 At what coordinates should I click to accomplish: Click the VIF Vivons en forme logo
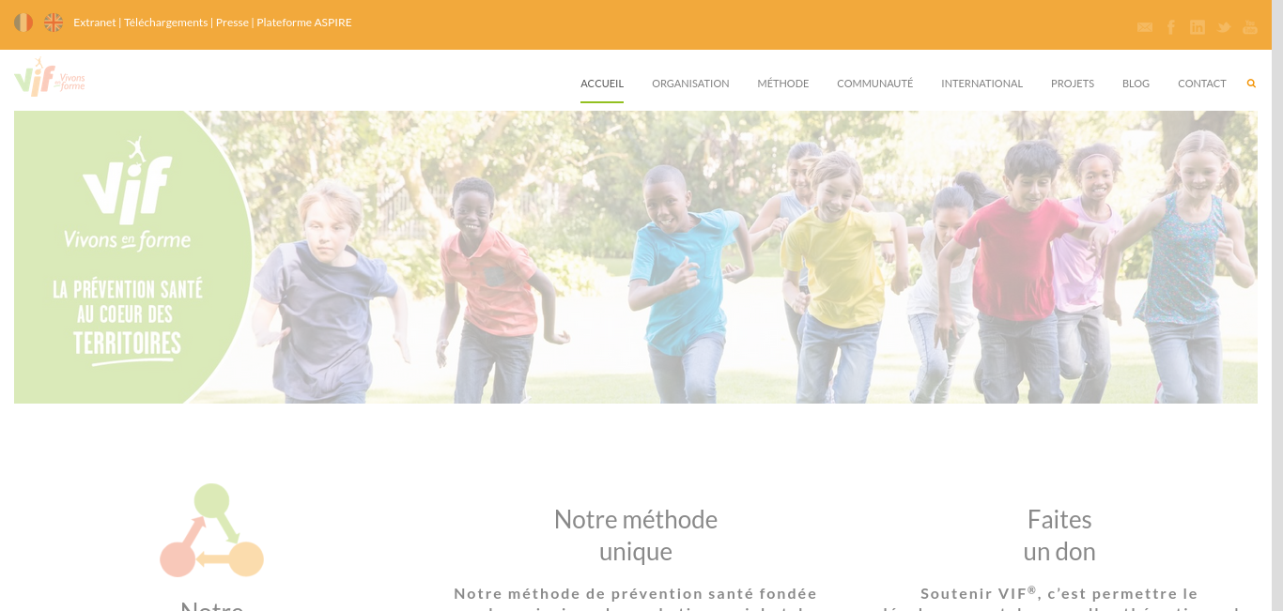point(50,77)
